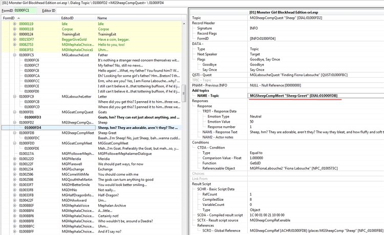
Task: Sort by the Name column header
Action: pos(139,18)
